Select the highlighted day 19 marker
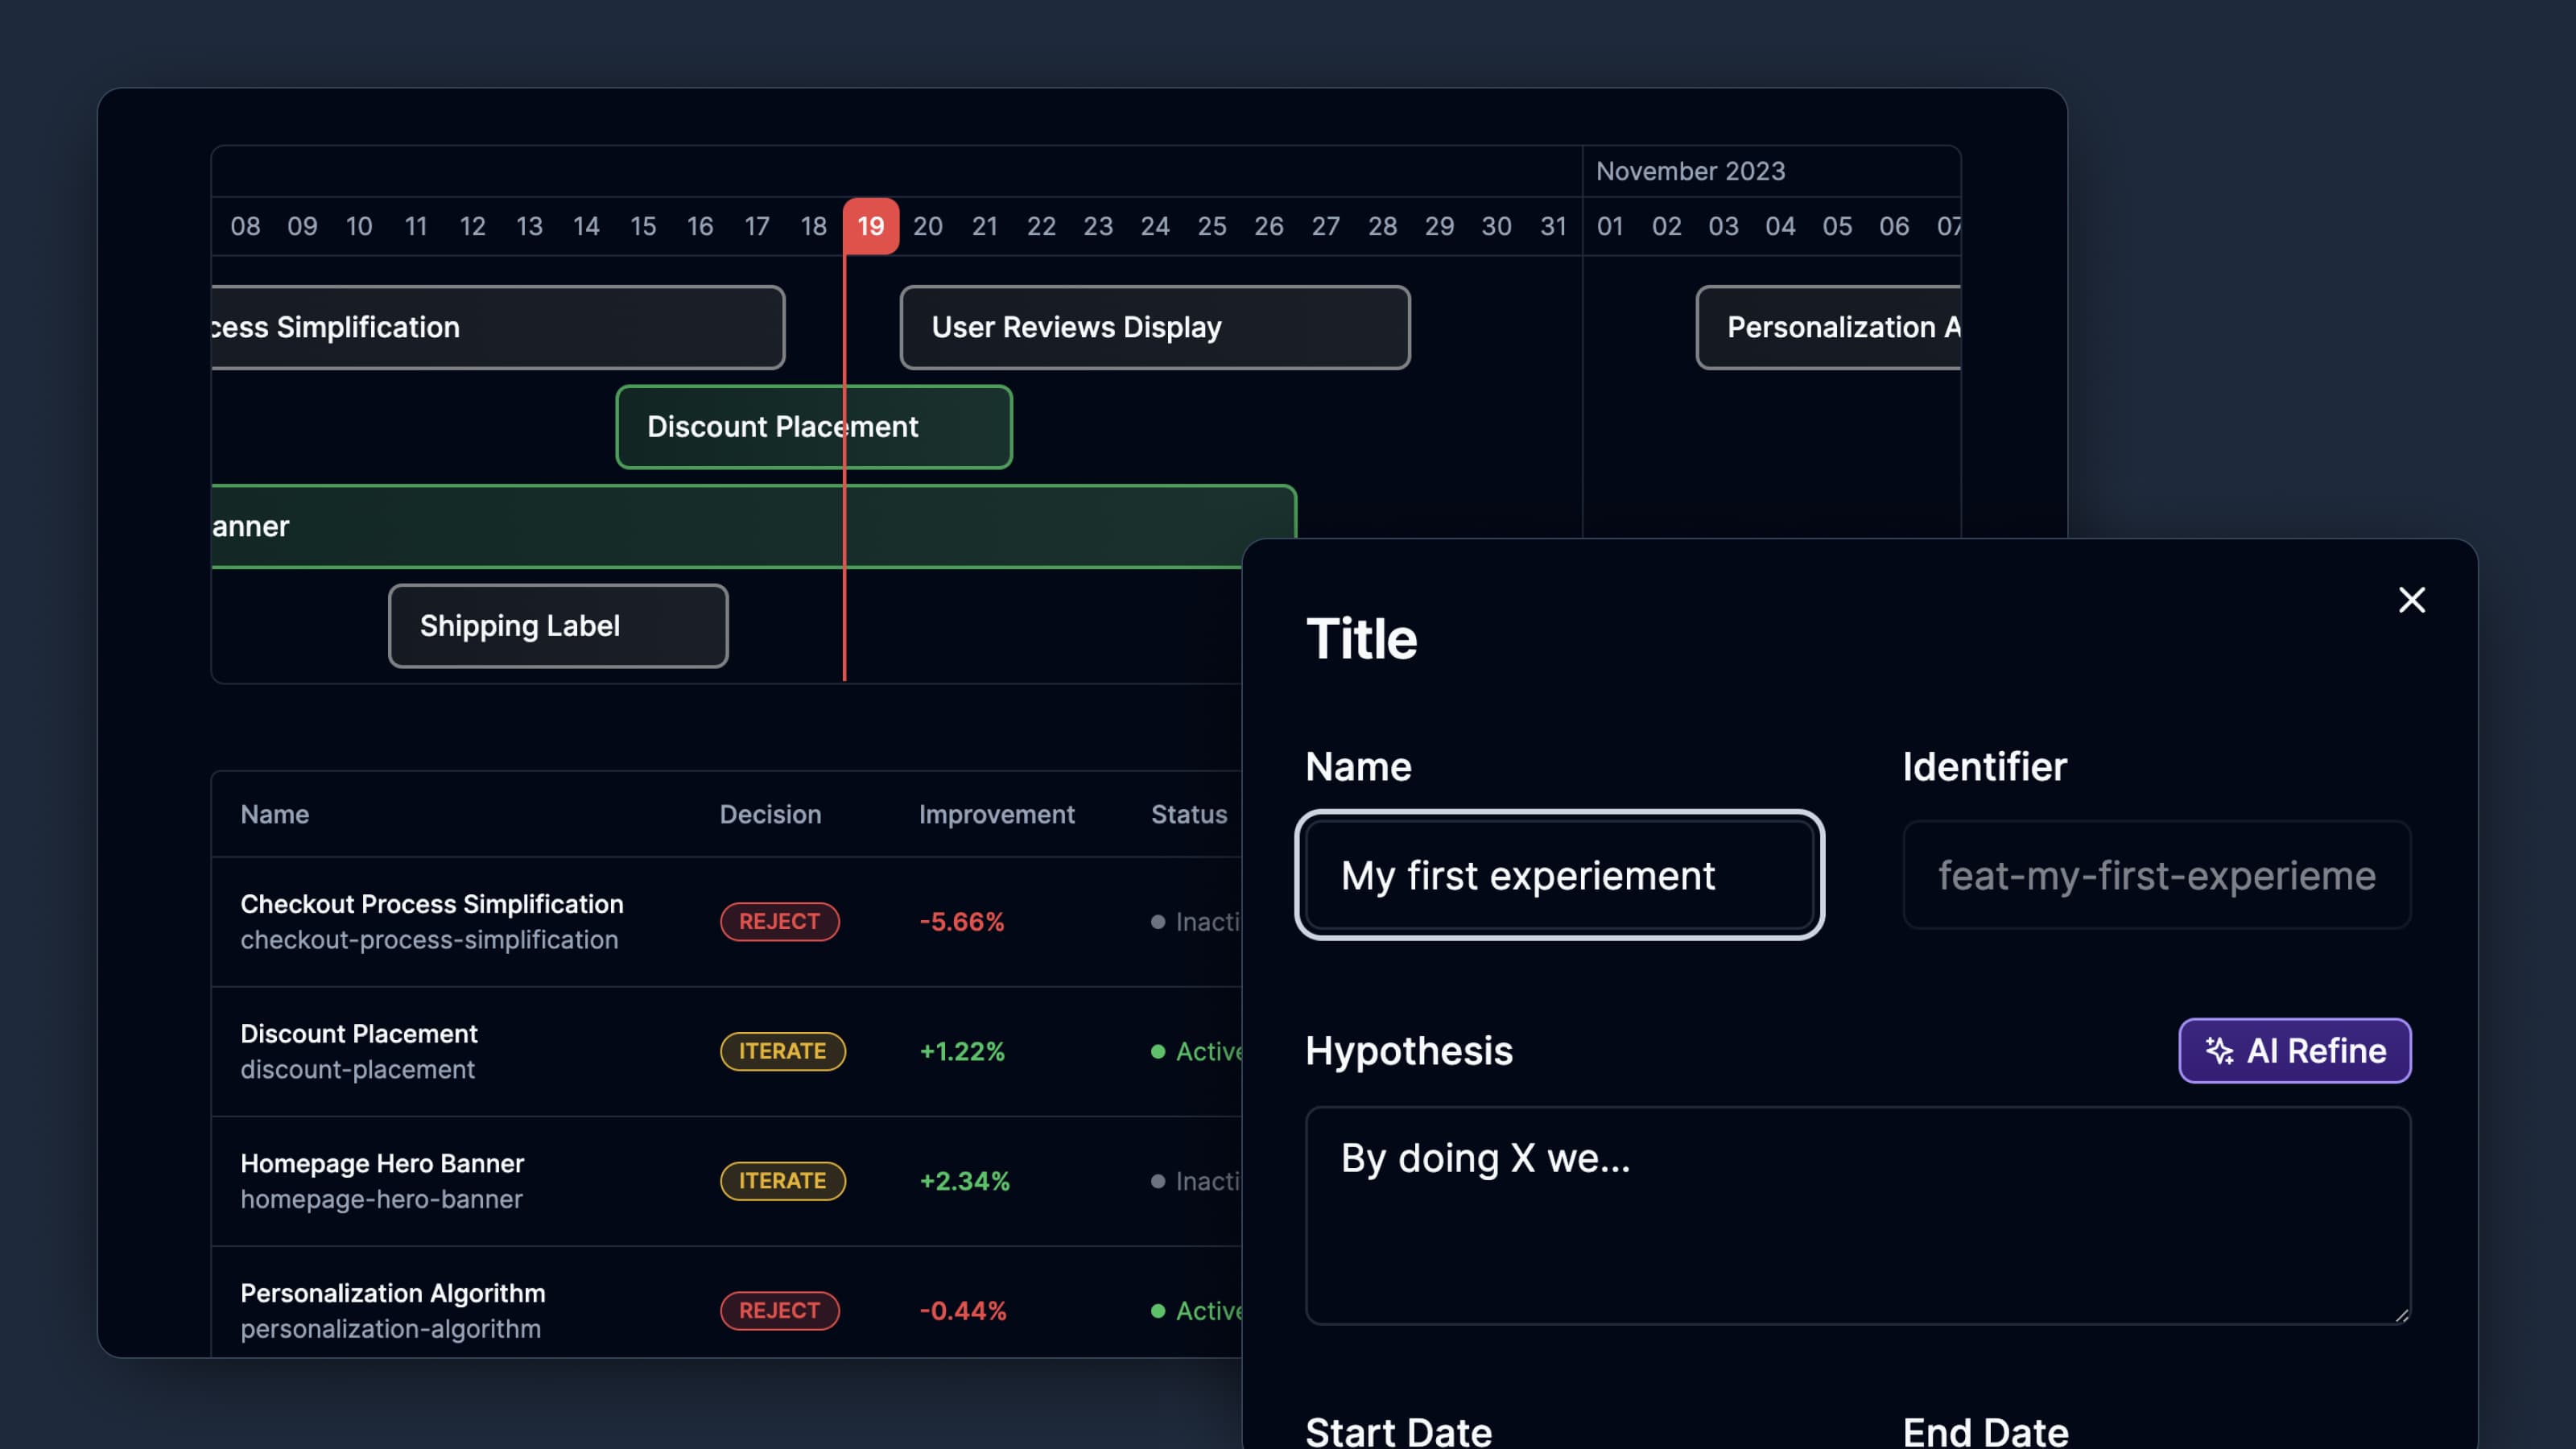2576x1449 pixels. 870,226
